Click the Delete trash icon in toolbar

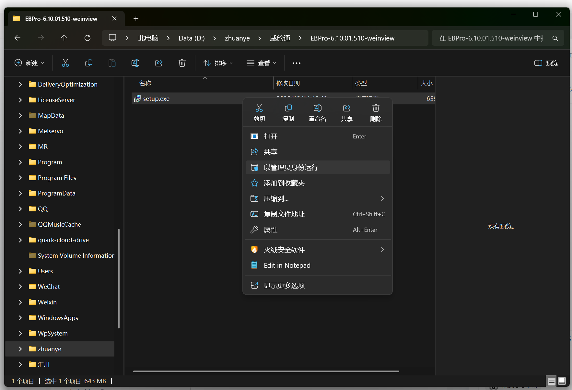click(x=182, y=63)
